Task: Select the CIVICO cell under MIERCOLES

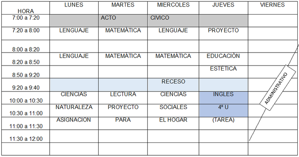Action: pos(173,21)
